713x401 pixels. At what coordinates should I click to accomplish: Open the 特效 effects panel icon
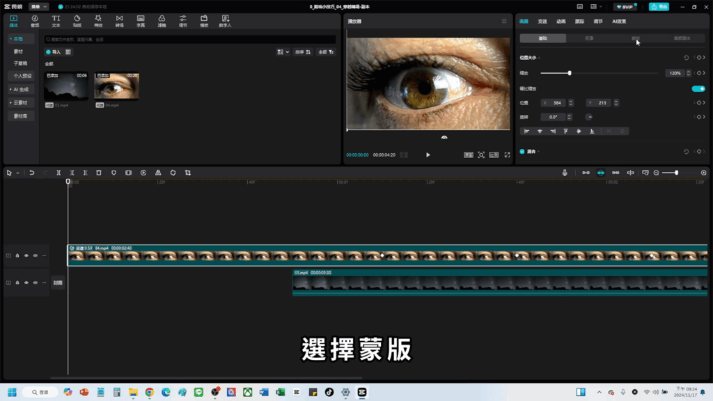click(x=98, y=21)
